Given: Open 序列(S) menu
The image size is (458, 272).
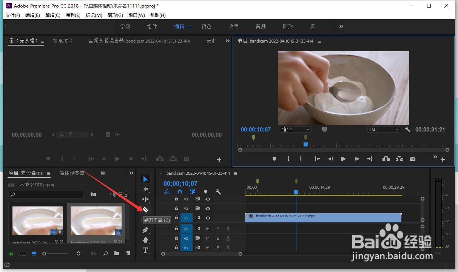Looking at the screenshot, I should coord(73,15).
